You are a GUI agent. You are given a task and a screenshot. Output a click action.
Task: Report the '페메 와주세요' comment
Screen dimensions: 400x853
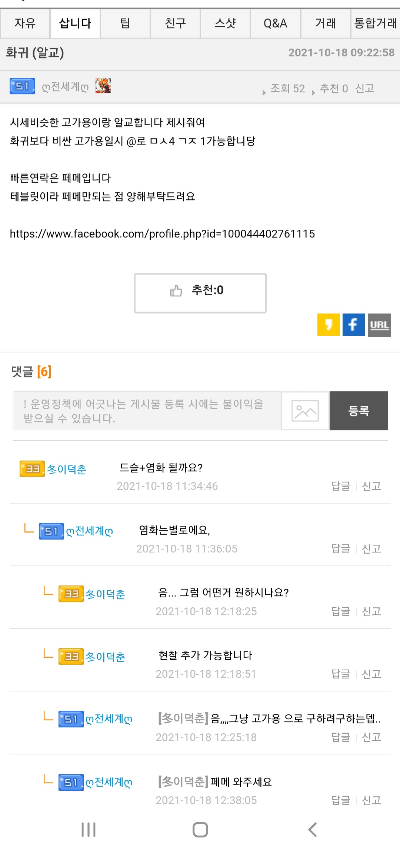click(x=371, y=800)
